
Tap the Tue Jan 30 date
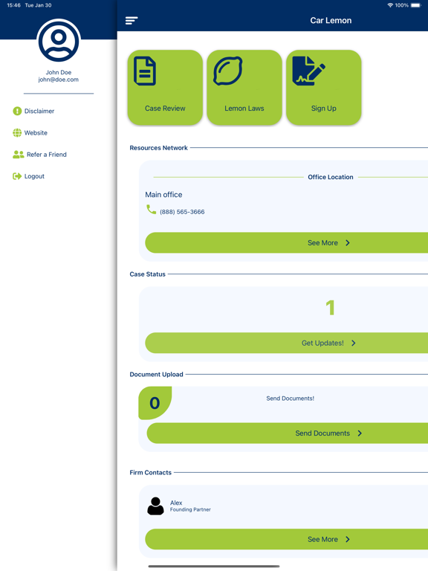[x=38, y=5]
